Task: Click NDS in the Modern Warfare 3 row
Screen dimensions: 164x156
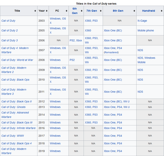Action: (x=140, y=92)
